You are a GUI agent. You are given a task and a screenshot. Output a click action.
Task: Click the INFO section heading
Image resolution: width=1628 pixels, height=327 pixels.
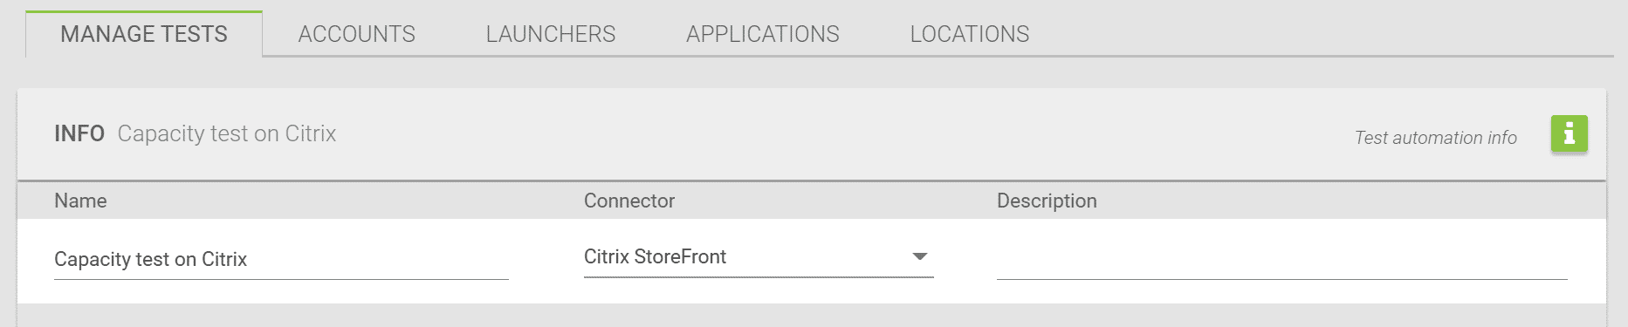[x=79, y=133]
